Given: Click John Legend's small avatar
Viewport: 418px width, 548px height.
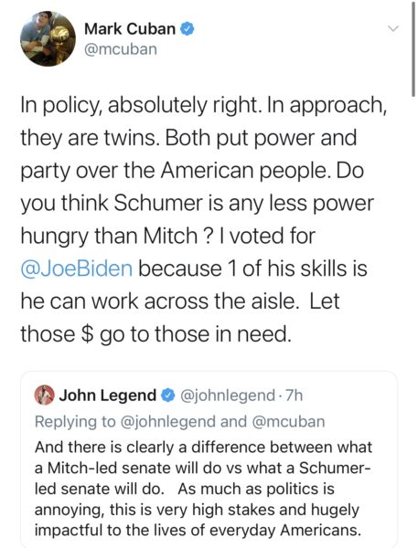Looking at the screenshot, I should click(x=45, y=395).
